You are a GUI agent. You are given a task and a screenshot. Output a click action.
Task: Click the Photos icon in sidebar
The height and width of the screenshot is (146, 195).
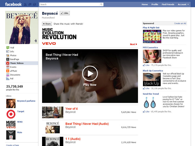pyautogui.click(x=8, y=55)
